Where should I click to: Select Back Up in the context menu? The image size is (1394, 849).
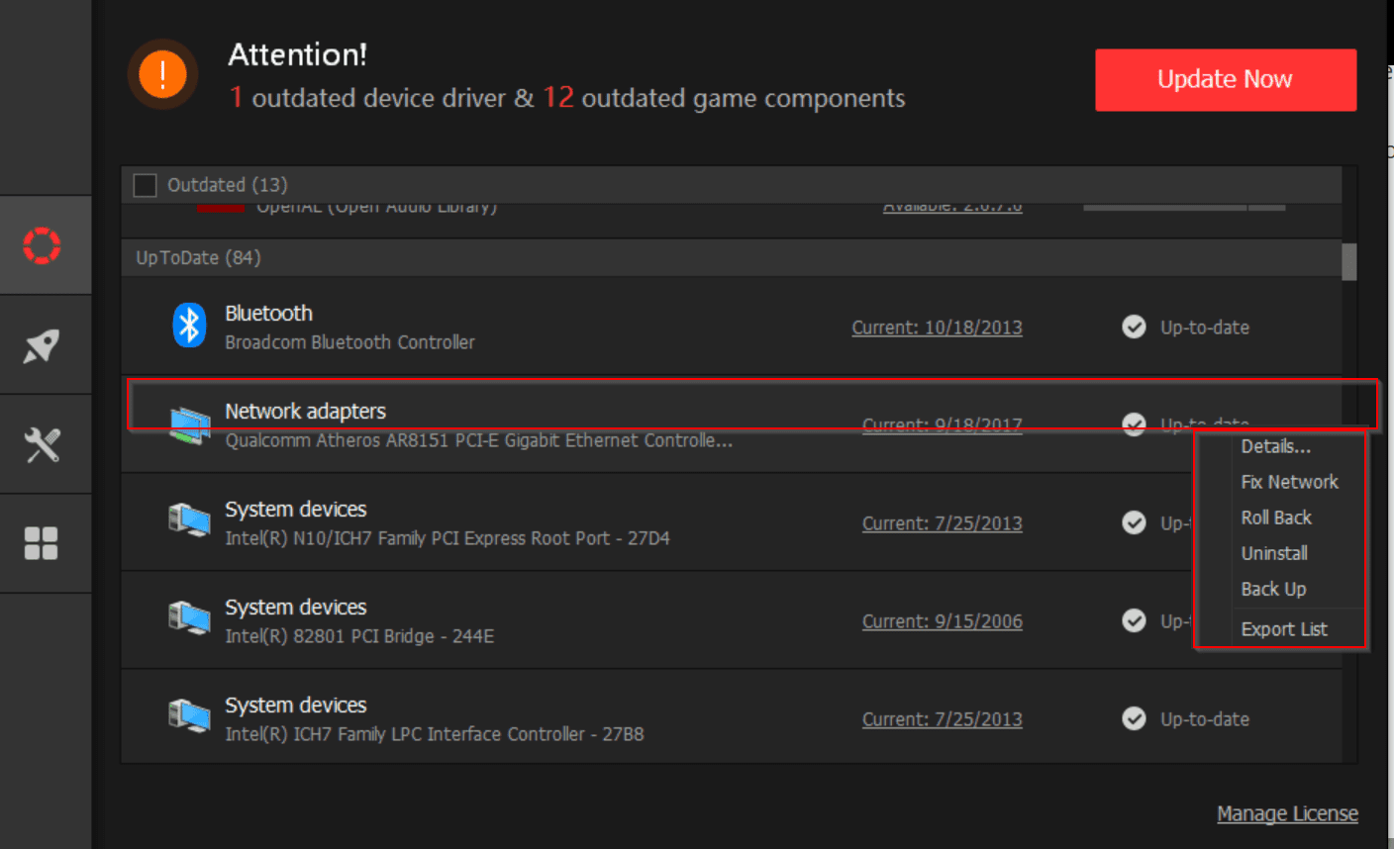1273,589
